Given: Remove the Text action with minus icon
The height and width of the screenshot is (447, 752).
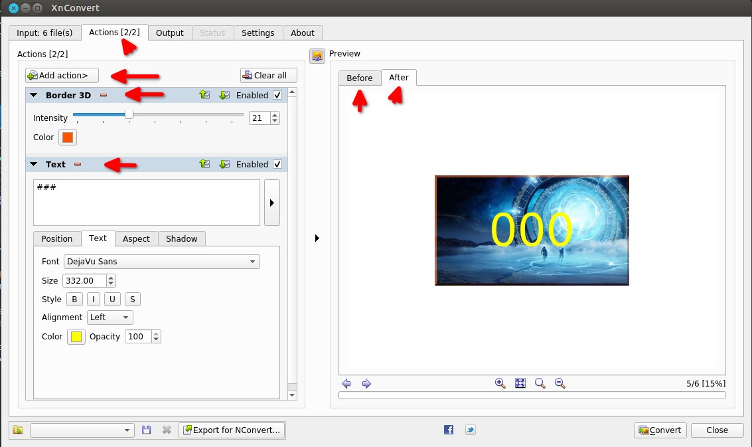Looking at the screenshot, I should tap(77, 164).
